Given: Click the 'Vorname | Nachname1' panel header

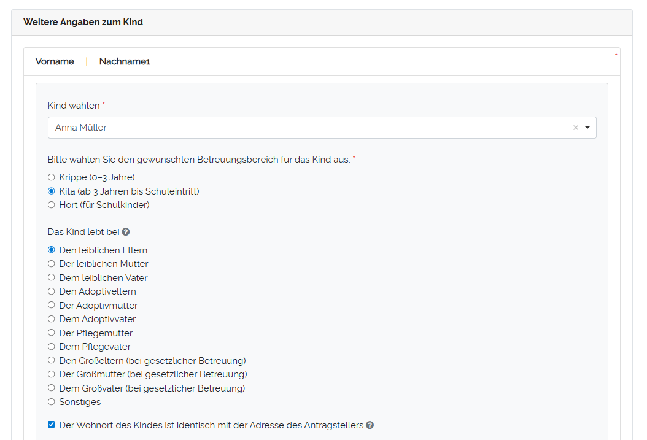Looking at the screenshot, I should coord(93,61).
